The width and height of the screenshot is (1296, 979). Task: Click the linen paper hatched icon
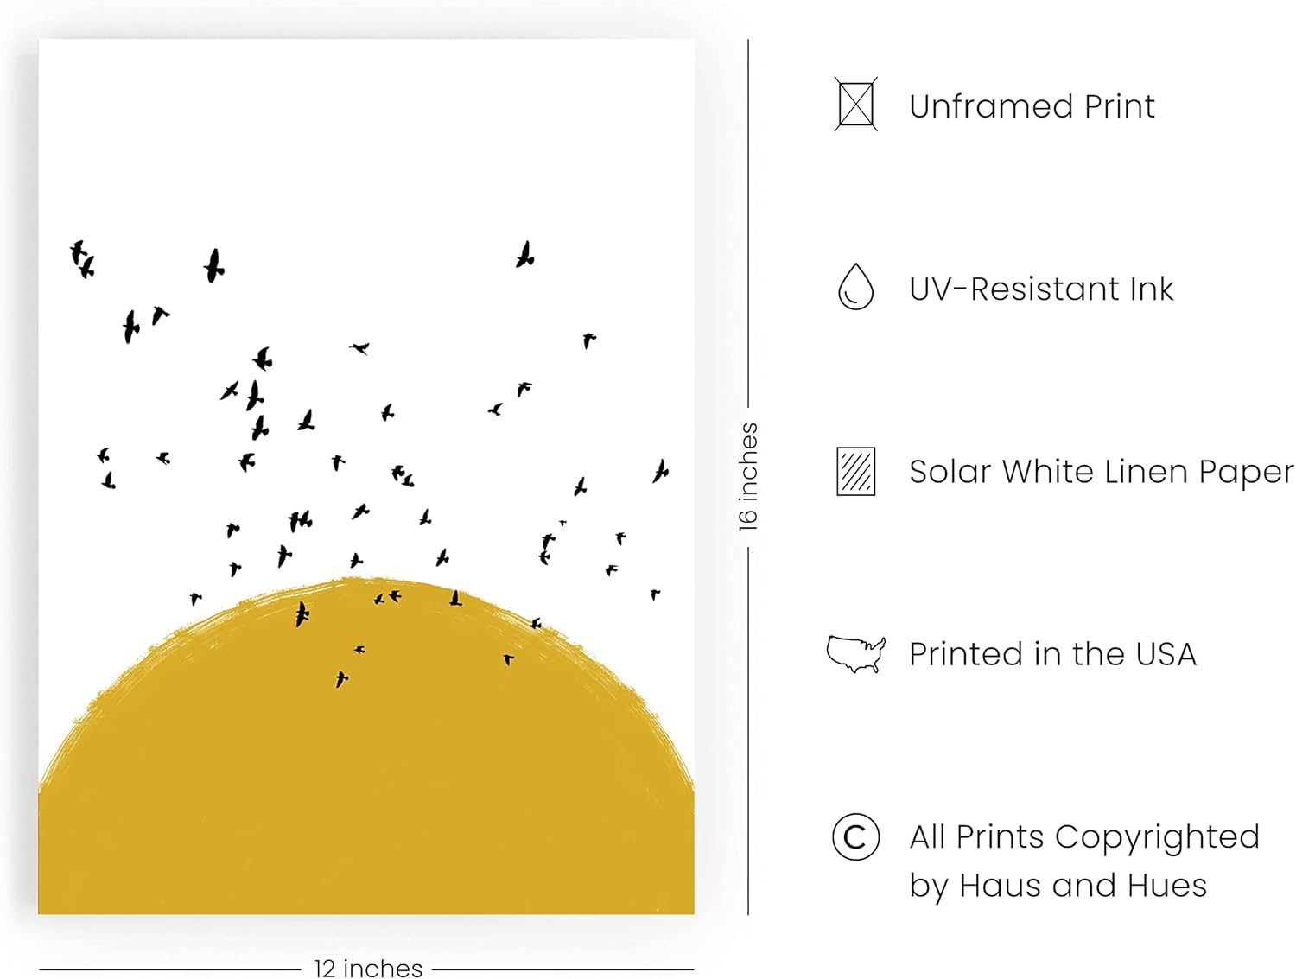pyautogui.click(x=855, y=471)
